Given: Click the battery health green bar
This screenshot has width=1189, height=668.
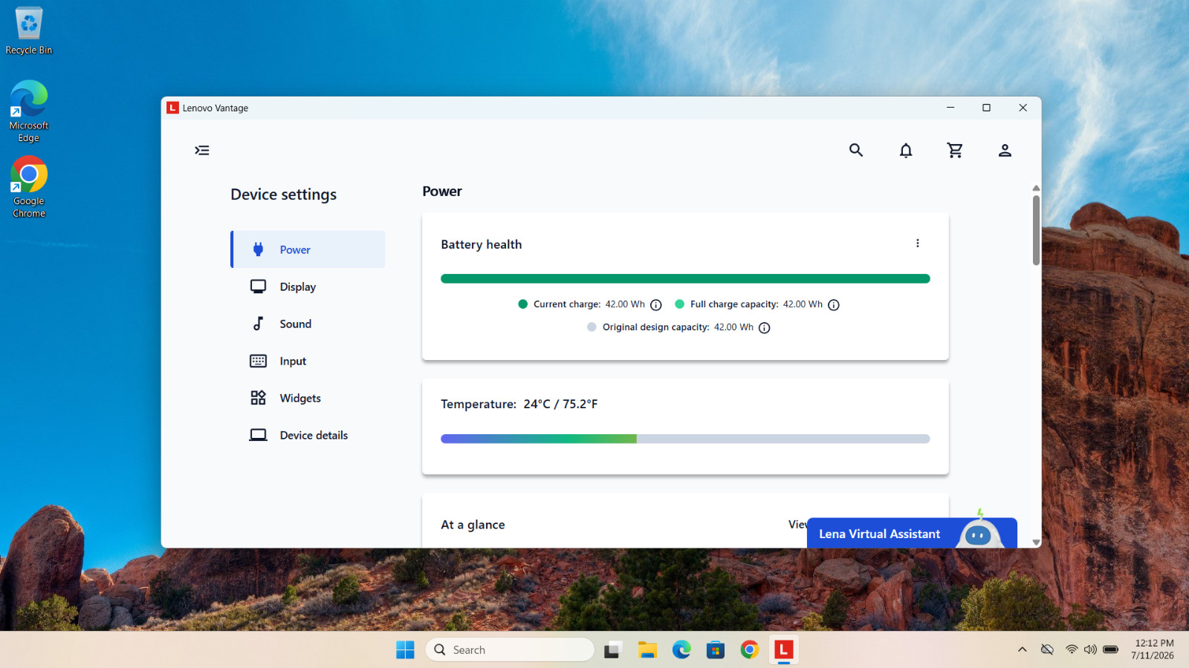Looking at the screenshot, I should point(685,279).
